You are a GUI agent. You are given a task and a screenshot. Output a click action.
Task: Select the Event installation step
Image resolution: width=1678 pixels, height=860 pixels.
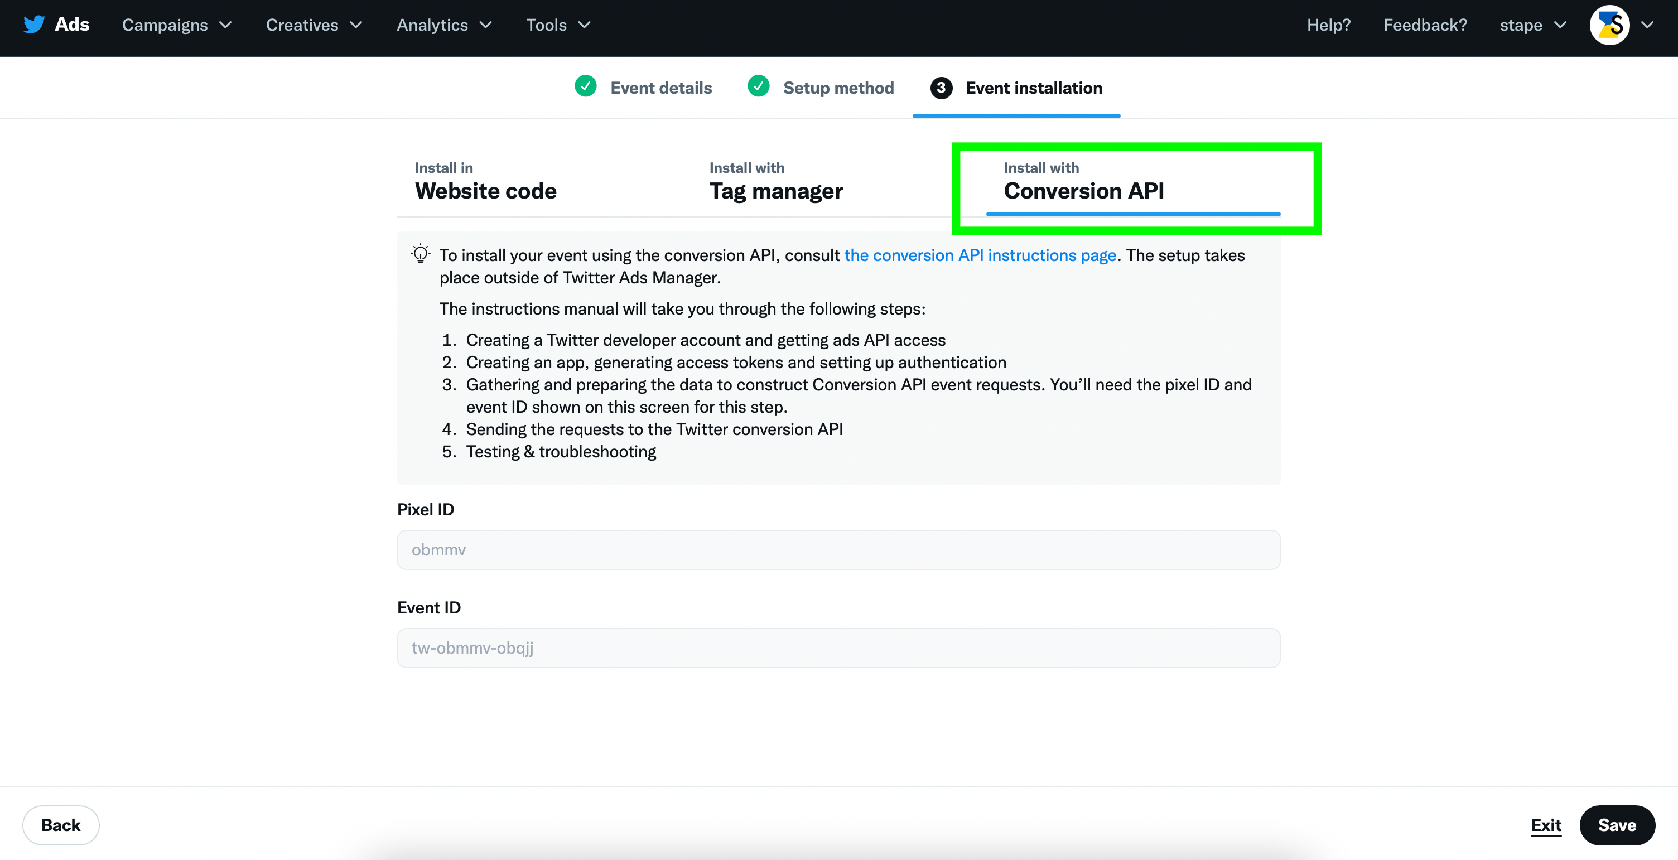tap(1034, 88)
